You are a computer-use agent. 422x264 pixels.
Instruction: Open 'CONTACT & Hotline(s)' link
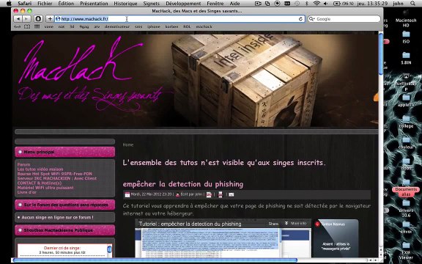[40, 183]
